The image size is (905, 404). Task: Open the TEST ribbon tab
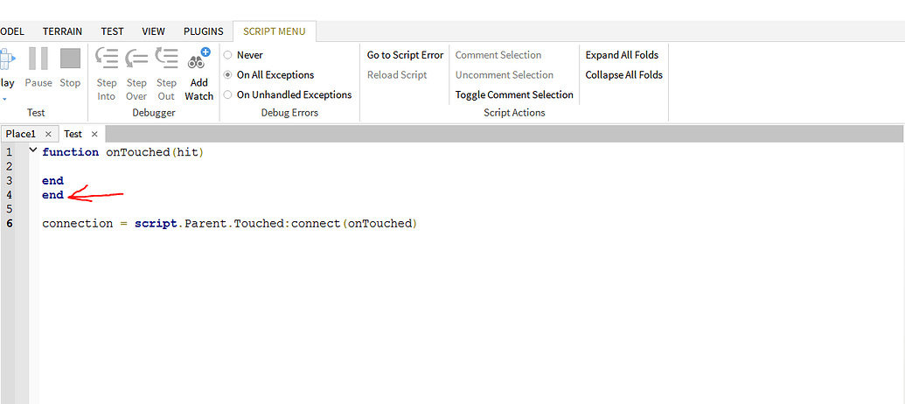click(x=112, y=31)
